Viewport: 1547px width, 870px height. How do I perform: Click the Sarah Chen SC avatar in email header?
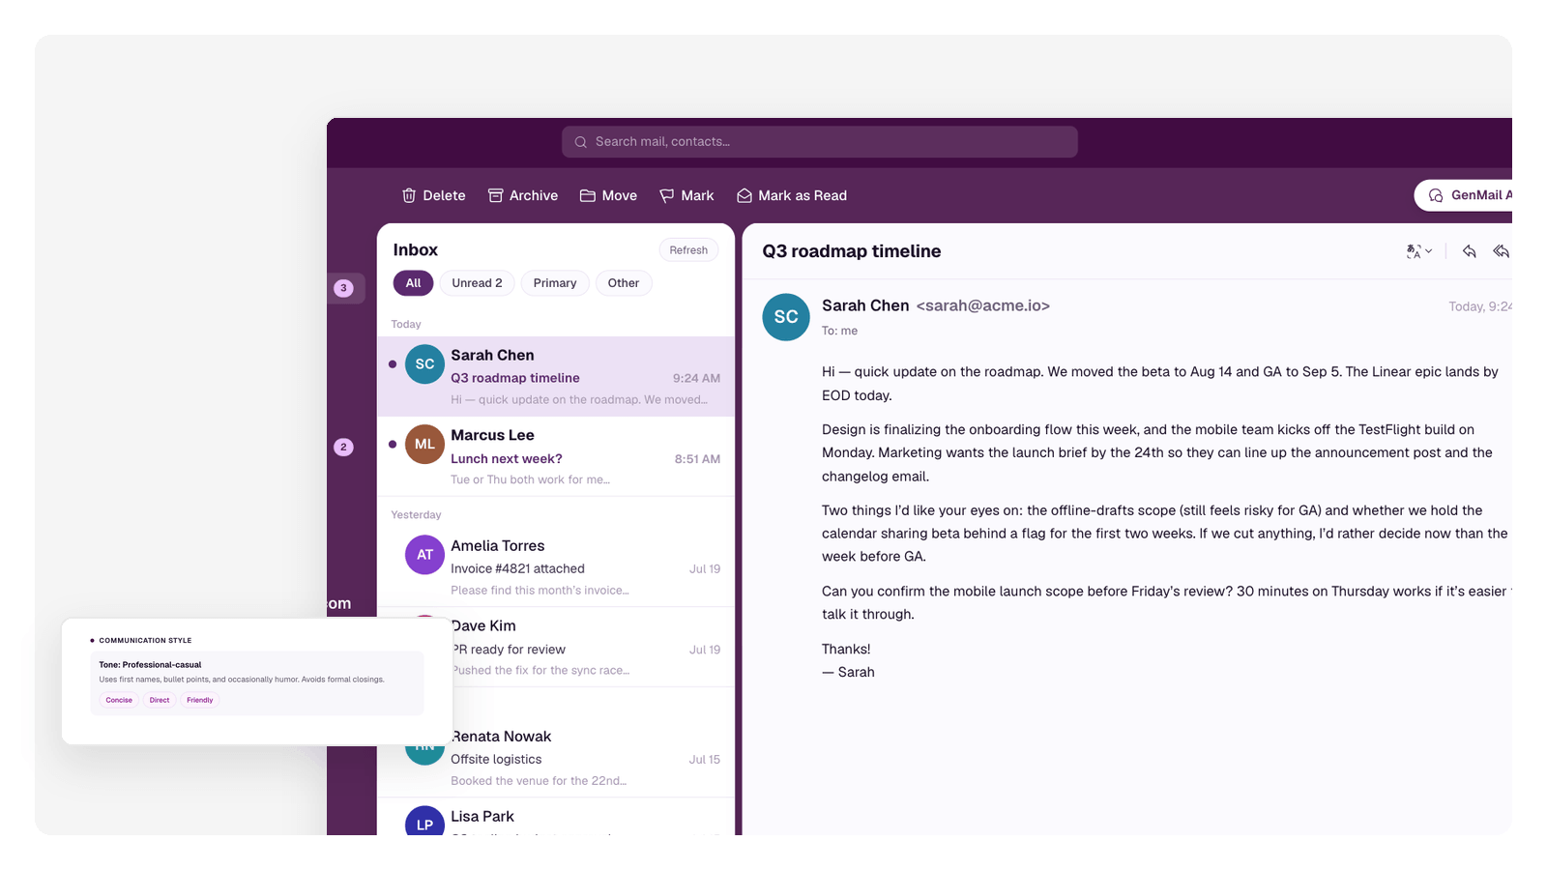pyautogui.click(x=786, y=317)
